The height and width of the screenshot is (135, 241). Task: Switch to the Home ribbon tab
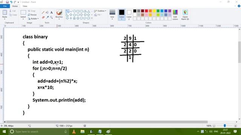click(x=15, y=6)
